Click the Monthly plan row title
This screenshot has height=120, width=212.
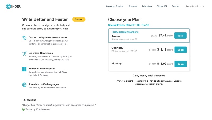117,64
